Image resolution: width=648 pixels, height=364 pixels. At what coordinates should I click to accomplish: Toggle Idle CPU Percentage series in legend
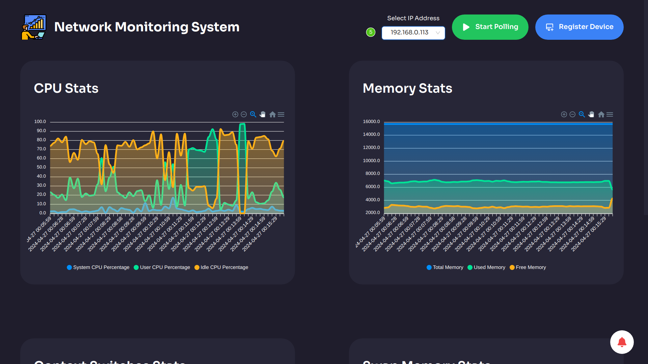pyautogui.click(x=221, y=267)
